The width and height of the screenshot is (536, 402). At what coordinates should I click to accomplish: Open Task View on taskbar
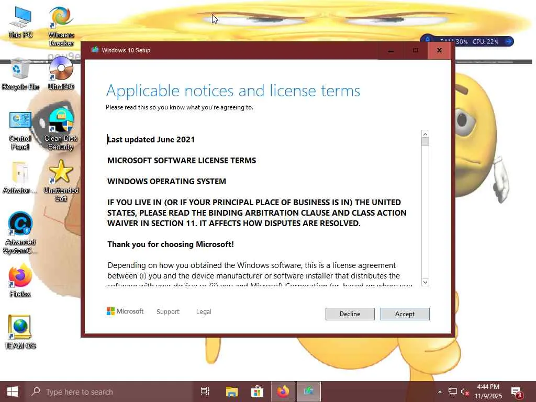[205, 392]
